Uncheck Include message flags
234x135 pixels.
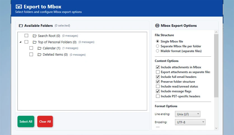(x=158, y=91)
